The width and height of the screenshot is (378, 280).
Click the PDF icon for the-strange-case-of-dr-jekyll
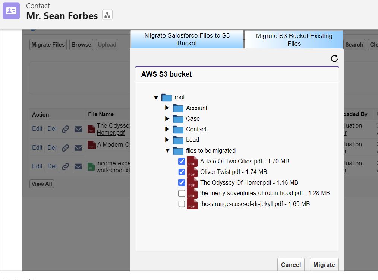click(192, 204)
